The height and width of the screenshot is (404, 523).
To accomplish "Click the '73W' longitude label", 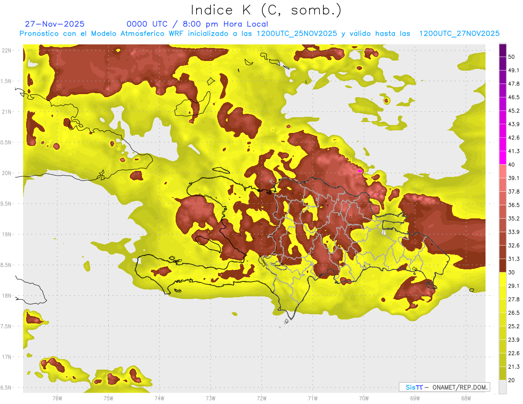I will (x=211, y=398).
